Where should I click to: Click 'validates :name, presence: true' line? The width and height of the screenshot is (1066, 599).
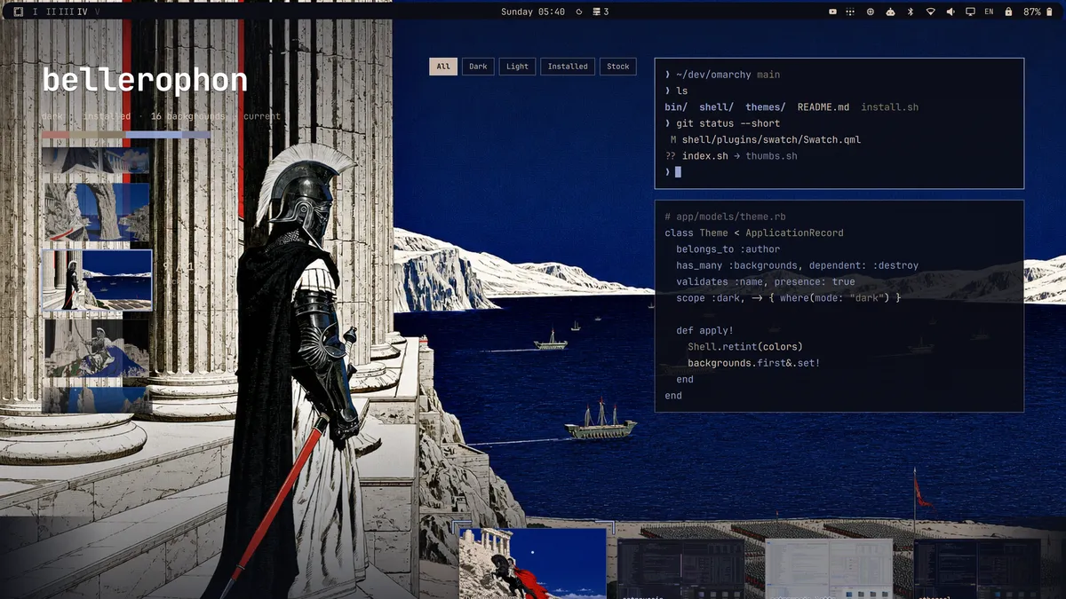(x=765, y=281)
